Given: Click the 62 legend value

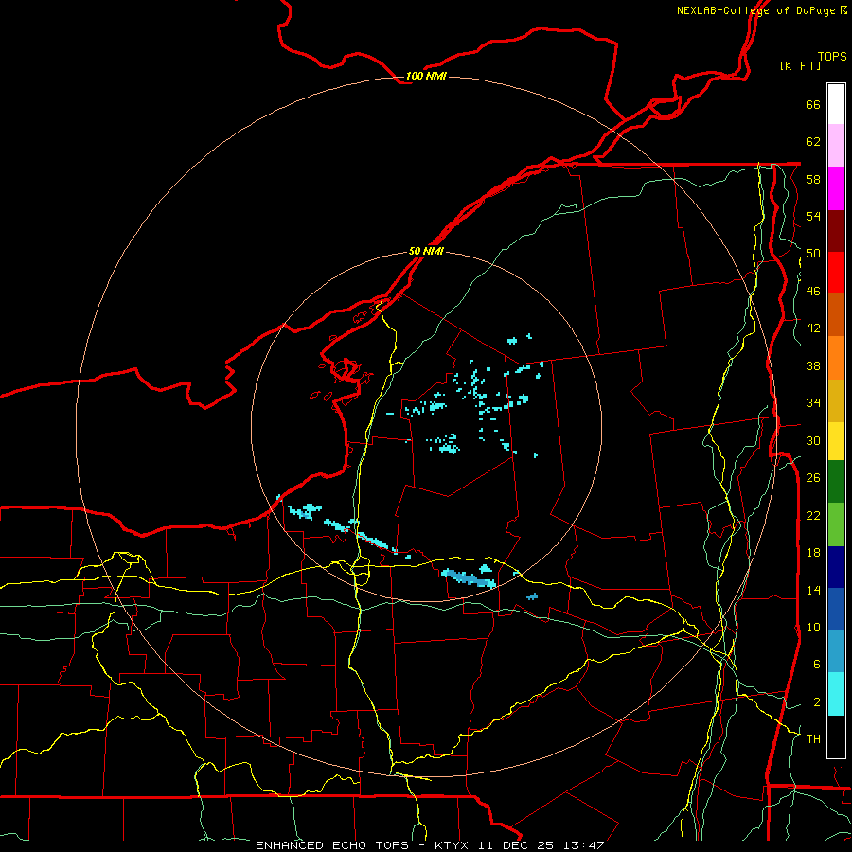Looking at the screenshot, I should [813, 142].
